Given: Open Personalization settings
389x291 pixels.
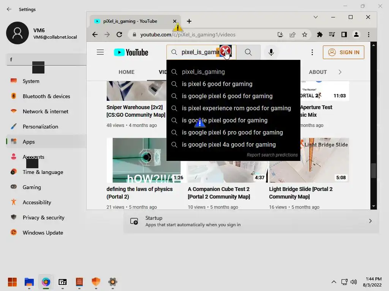Looking at the screenshot, I should (x=46, y=127).
